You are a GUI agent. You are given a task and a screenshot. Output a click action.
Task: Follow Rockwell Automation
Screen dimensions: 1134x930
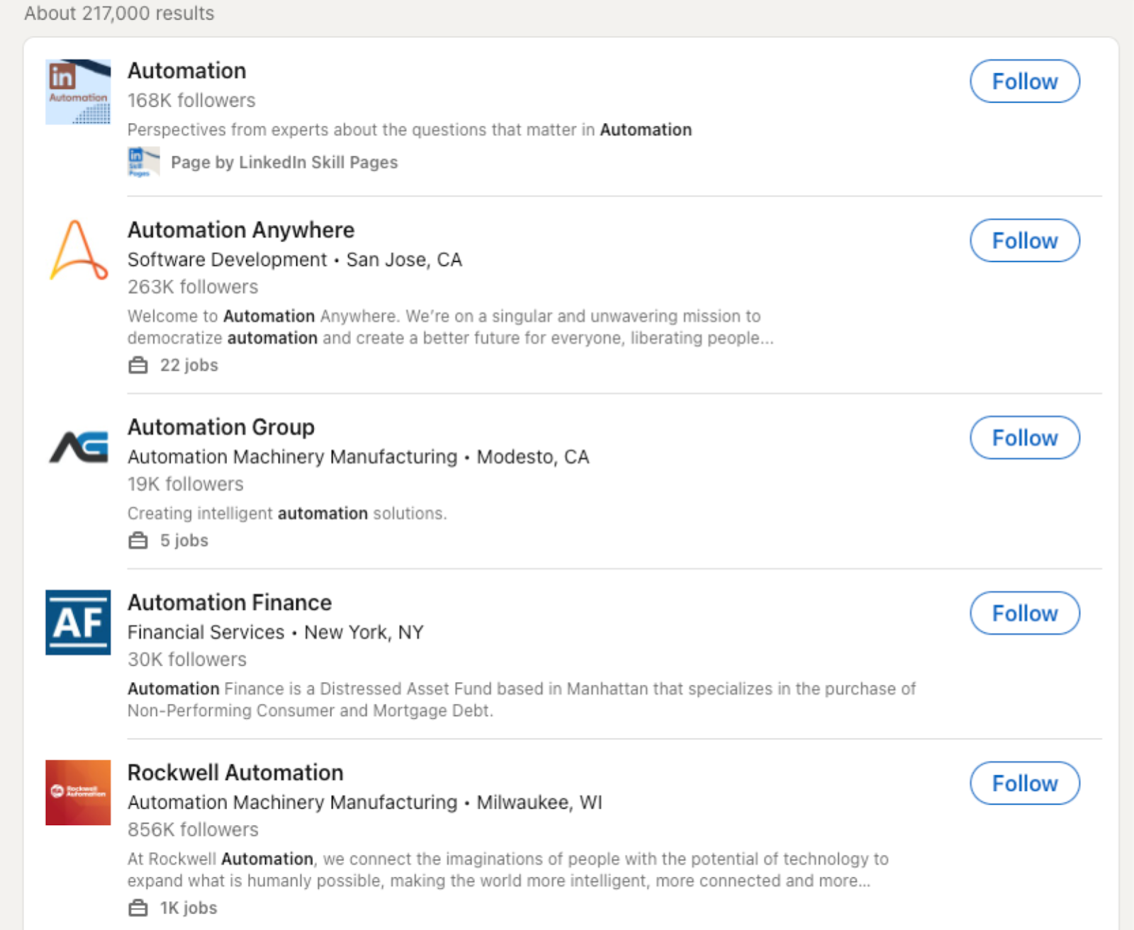[1023, 784]
